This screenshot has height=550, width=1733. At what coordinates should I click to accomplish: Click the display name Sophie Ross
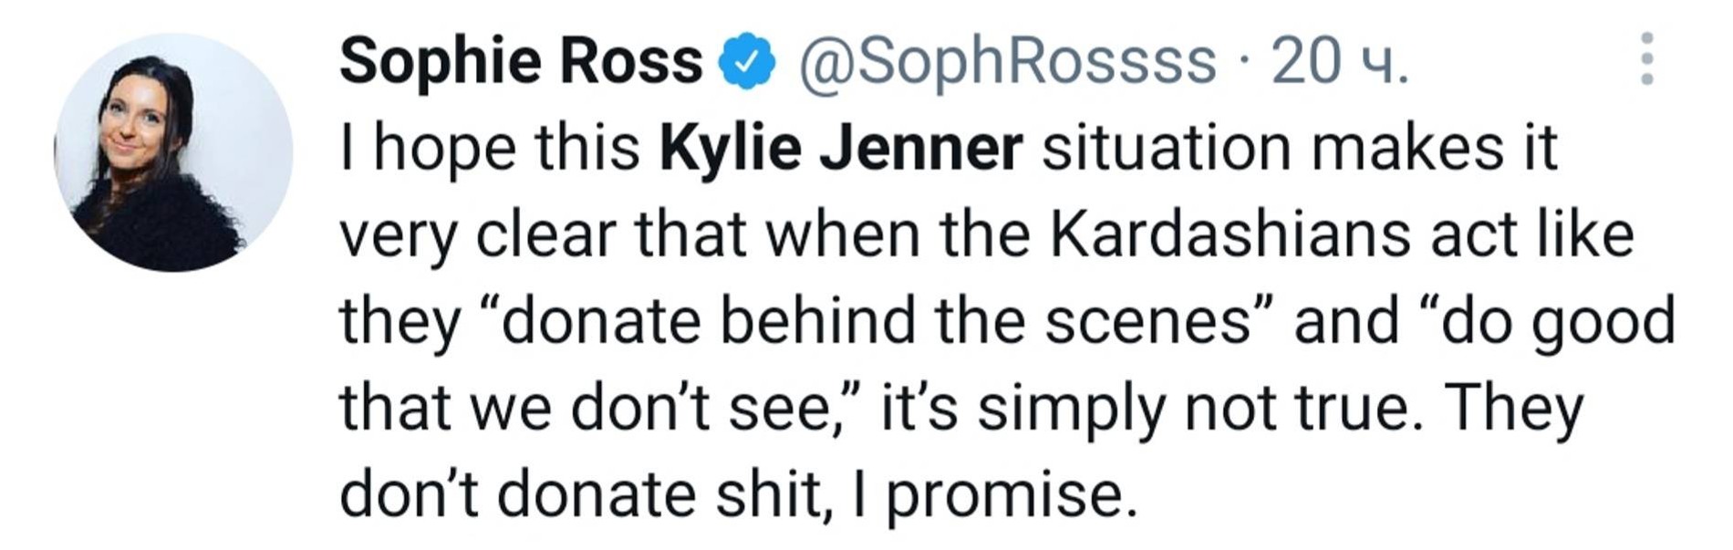(521, 60)
